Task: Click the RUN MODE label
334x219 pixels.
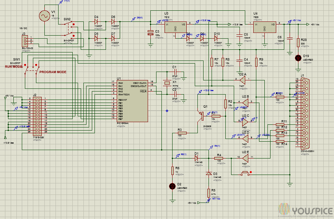Action: (x=14, y=67)
